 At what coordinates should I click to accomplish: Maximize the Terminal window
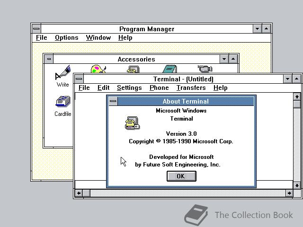point(297,79)
